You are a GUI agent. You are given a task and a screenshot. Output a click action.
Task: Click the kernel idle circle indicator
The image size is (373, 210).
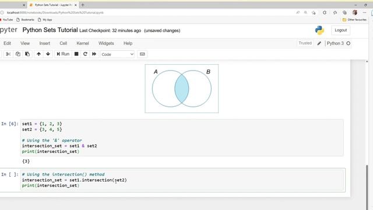point(349,43)
